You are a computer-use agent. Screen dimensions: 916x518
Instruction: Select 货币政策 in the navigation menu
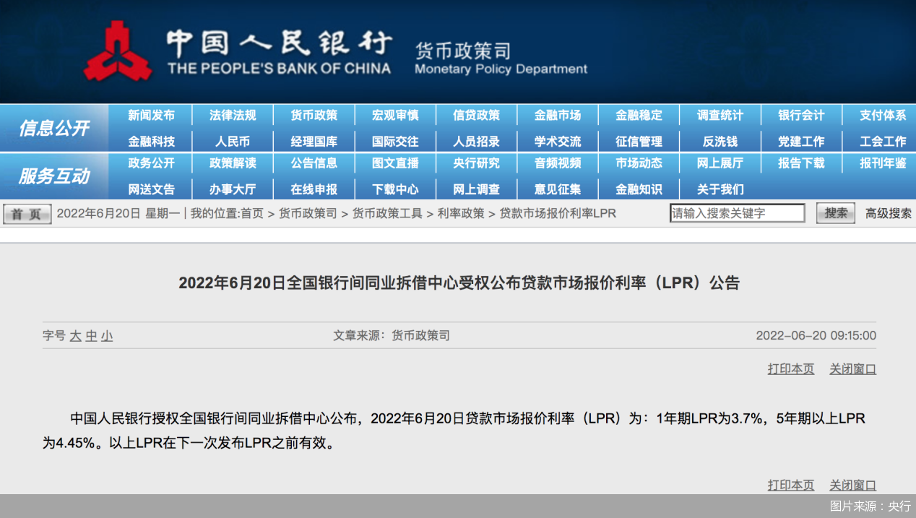click(x=314, y=116)
